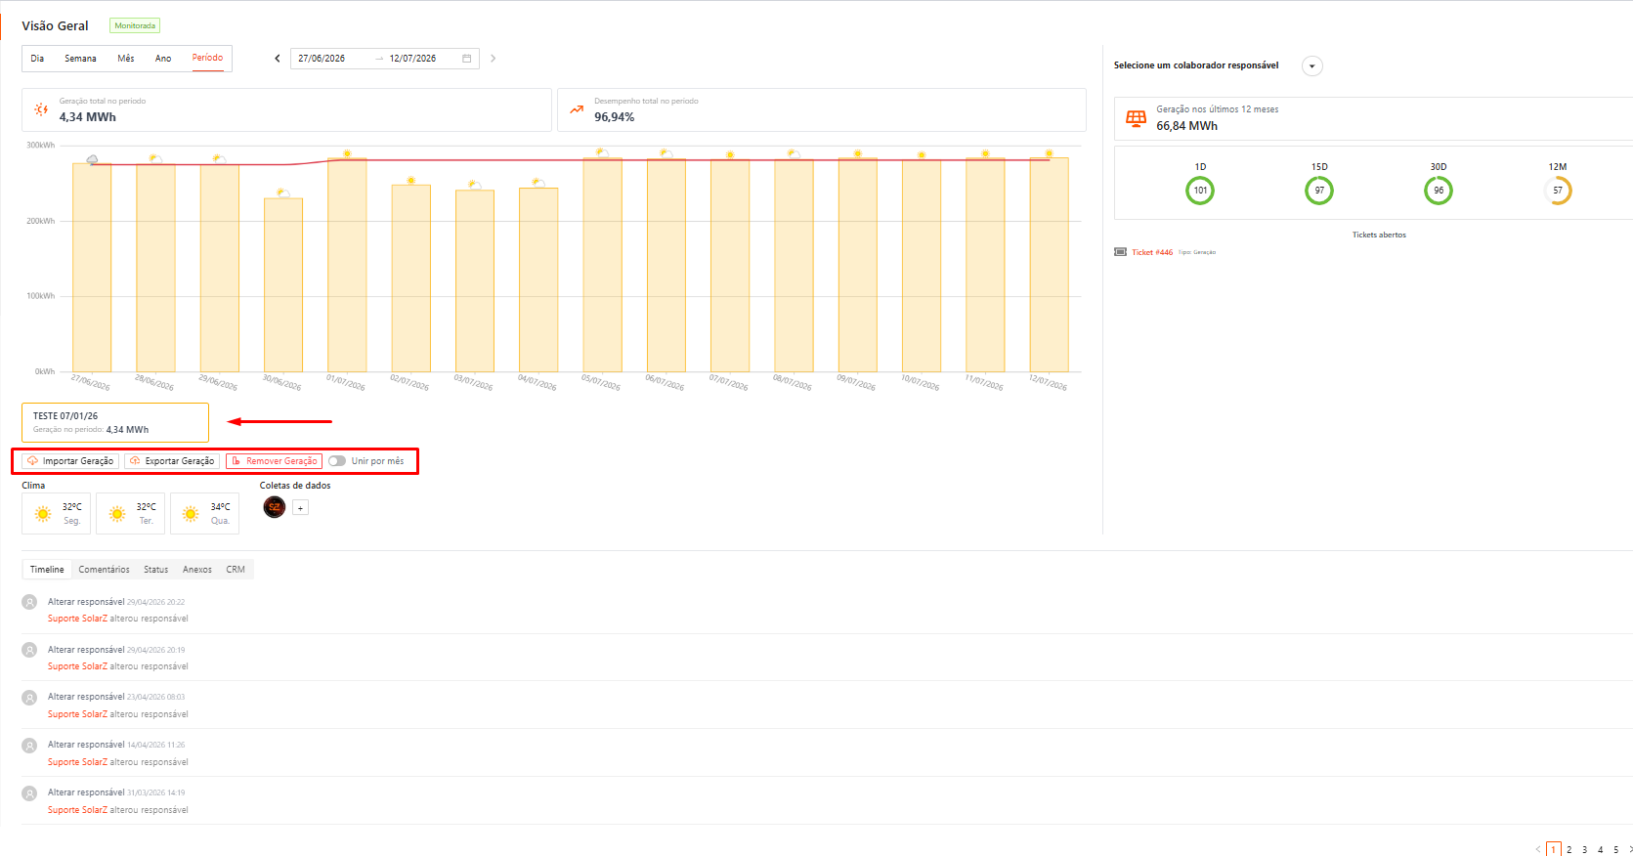The width and height of the screenshot is (1633, 856).
Task: Go to next period with right arrow
Action: click(493, 59)
